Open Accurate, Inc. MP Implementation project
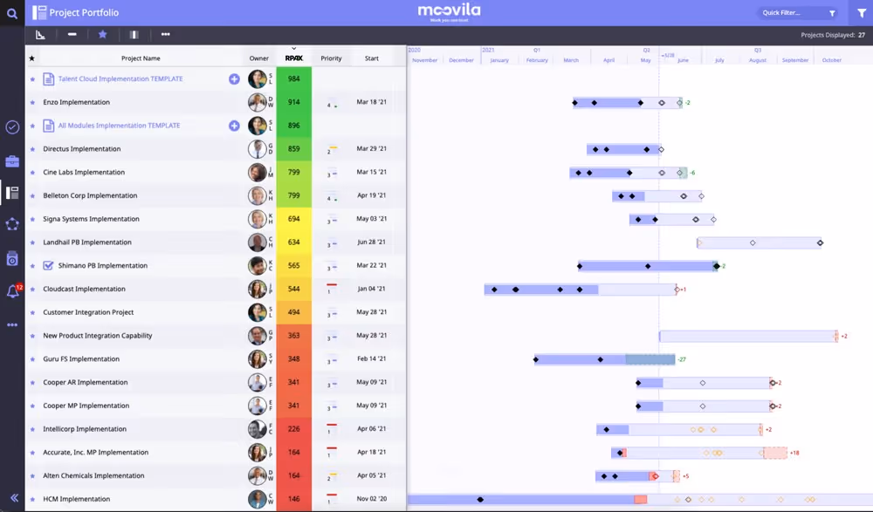 coord(96,453)
